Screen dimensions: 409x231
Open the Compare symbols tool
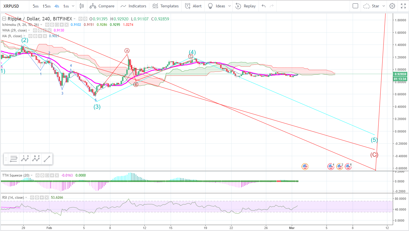pos(102,6)
